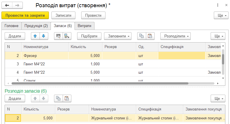Click Журнальний столик in lower Специфікація column
Image resolution: width=230 pixels, height=124 pixels.
159,118
